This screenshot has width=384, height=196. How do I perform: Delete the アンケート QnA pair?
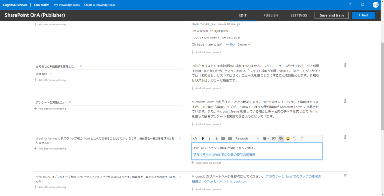click(345, 101)
